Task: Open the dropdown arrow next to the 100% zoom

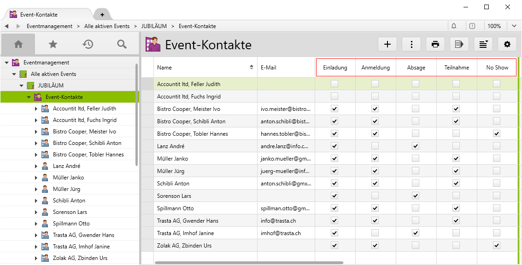Action: (x=514, y=26)
